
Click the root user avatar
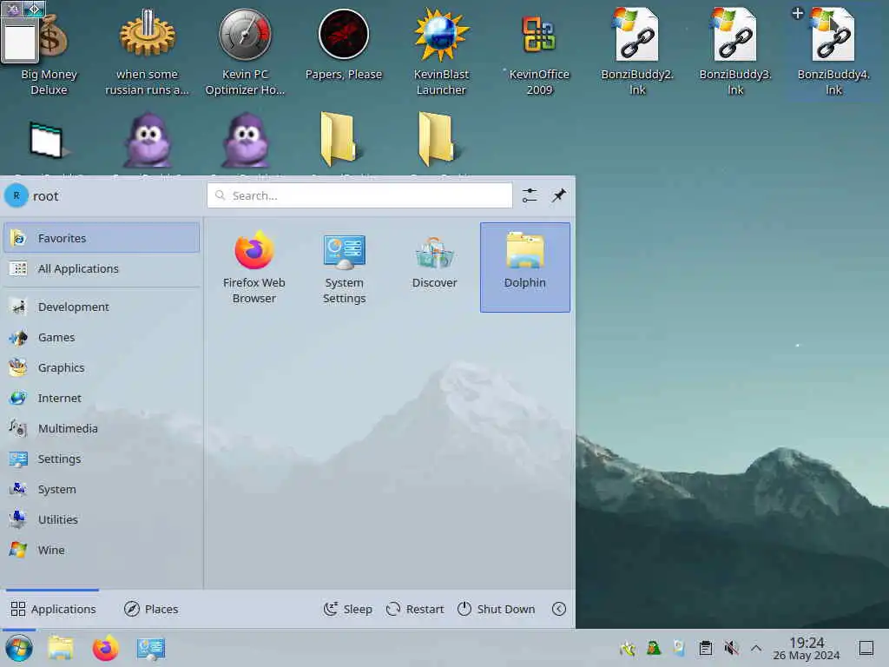pos(16,195)
